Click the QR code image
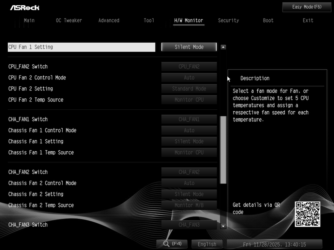This screenshot has width=334, height=250. coord(307,214)
